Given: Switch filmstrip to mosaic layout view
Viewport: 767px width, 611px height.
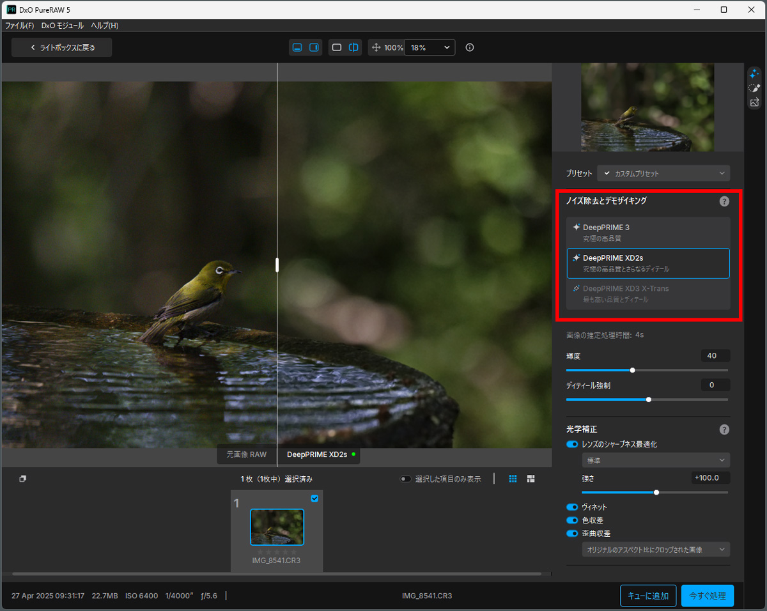Looking at the screenshot, I should pos(531,479).
